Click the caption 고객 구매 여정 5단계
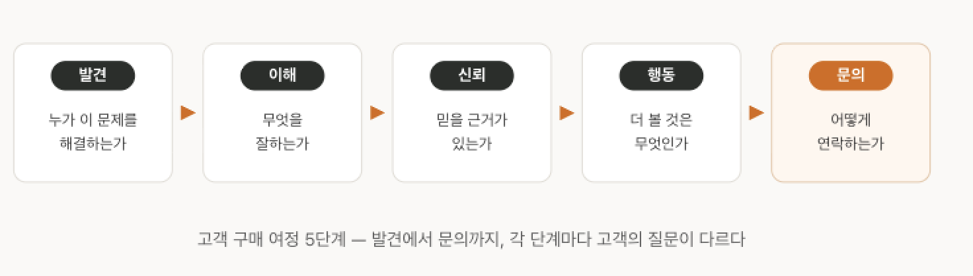This screenshot has width=973, height=276. pos(271,239)
